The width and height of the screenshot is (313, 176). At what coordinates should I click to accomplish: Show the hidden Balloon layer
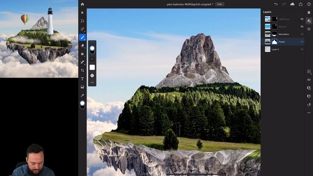click(x=302, y=26)
